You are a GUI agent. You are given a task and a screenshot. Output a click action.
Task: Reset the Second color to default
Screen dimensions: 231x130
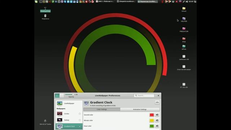[x=157, y=115]
